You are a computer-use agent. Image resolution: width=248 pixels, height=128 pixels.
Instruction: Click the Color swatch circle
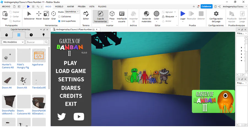coord(157,14)
